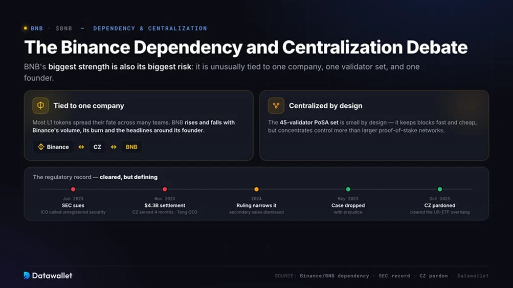The image size is (513, 288).
Task: Click the 'May 2025' date label
Action: [348, 199]
